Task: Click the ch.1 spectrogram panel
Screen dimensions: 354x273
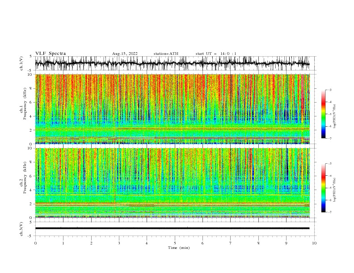Action: point(173,109)
